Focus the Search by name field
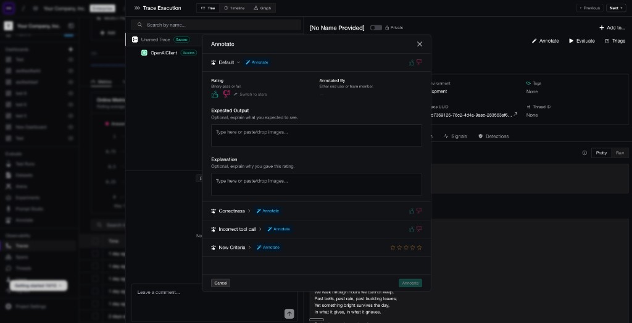The height and width of the screenshot is (323, 632). tap(215, 25)
